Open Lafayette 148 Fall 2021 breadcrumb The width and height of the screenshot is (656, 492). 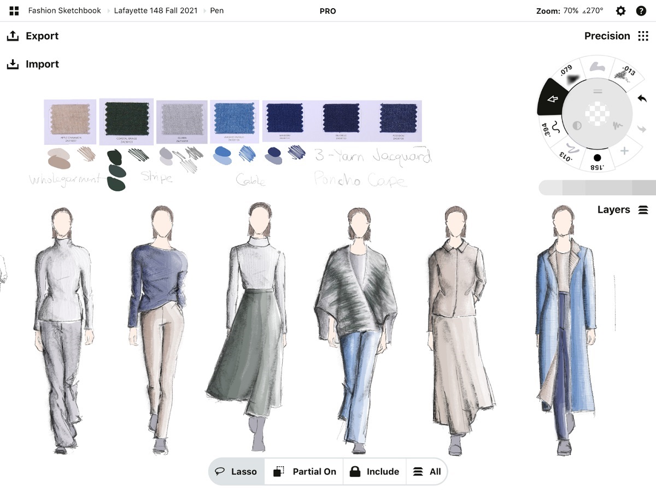pyautogui.click(x=155, y=11)
